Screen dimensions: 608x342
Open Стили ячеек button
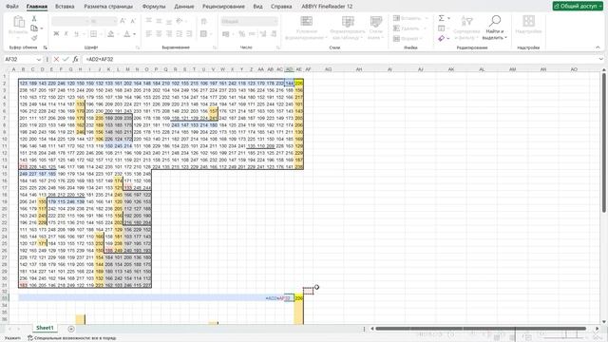click(376, 28)
